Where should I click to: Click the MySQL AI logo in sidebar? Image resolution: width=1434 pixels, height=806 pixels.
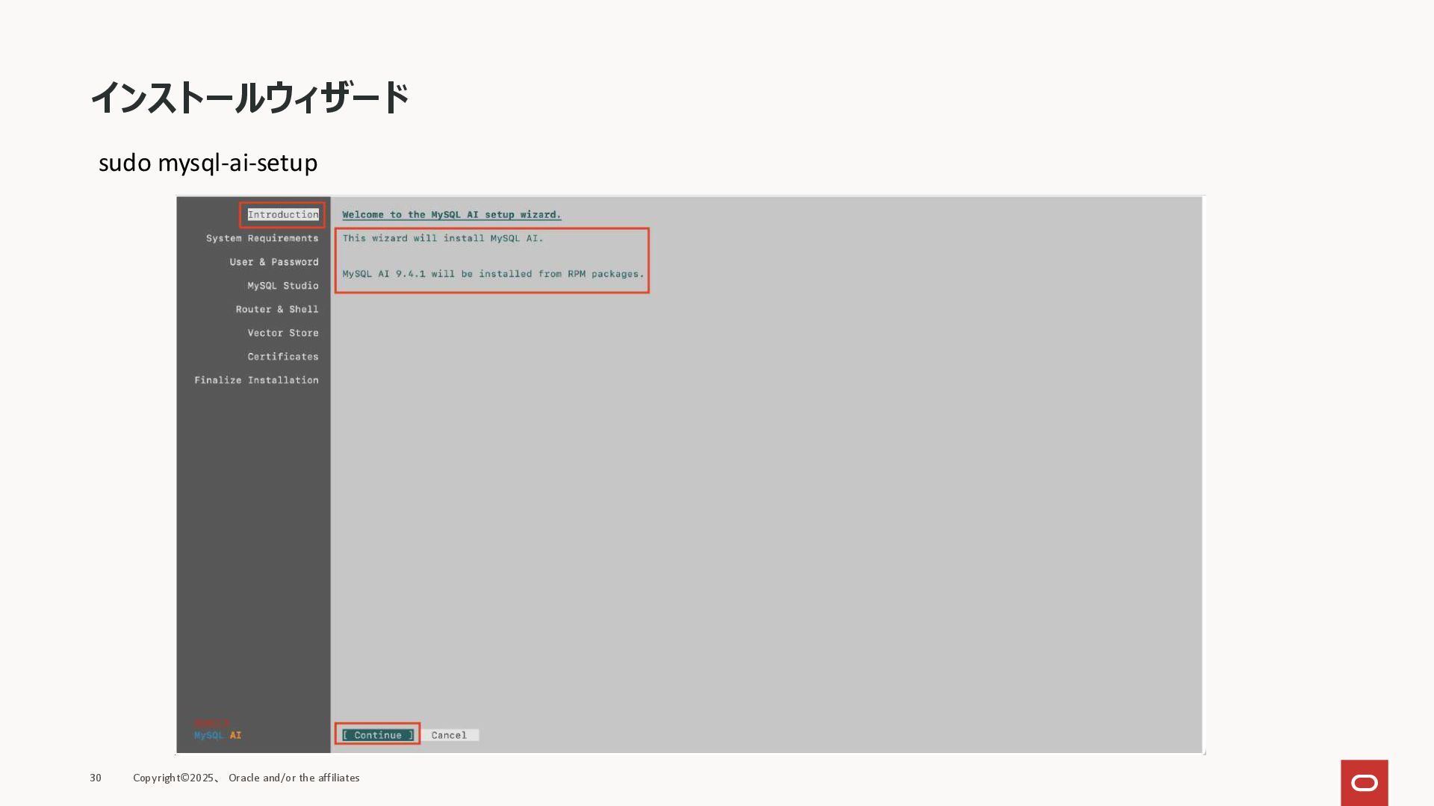[x=217, y=735]
